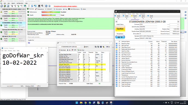Open the Format menu in Notepad
188x105 pixels.
pos(10,51)
